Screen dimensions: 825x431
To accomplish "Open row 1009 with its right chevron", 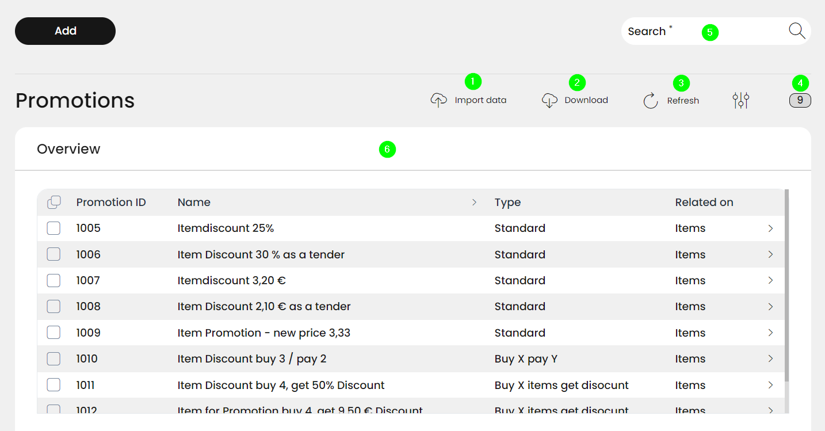I will tap(770, 333).
